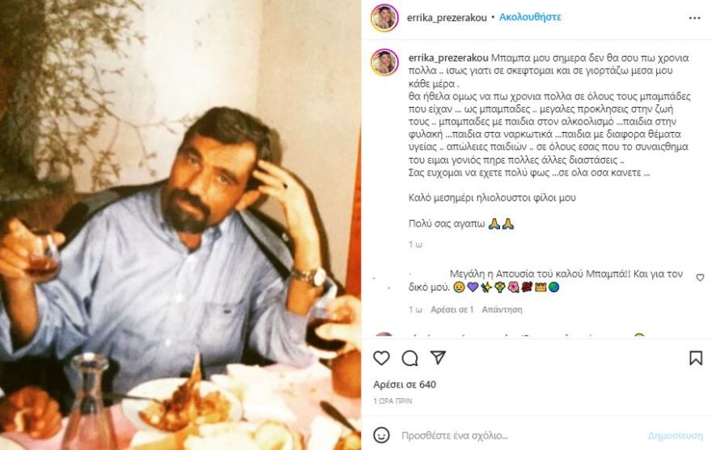Click the header profile avatar
Screen dimensions: 712x450
(384, 17)
